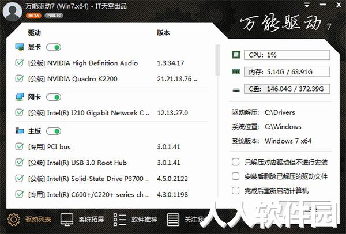Click the 版本 column header
This screenshot has width=346, height=234.
[x=163, y=33]
